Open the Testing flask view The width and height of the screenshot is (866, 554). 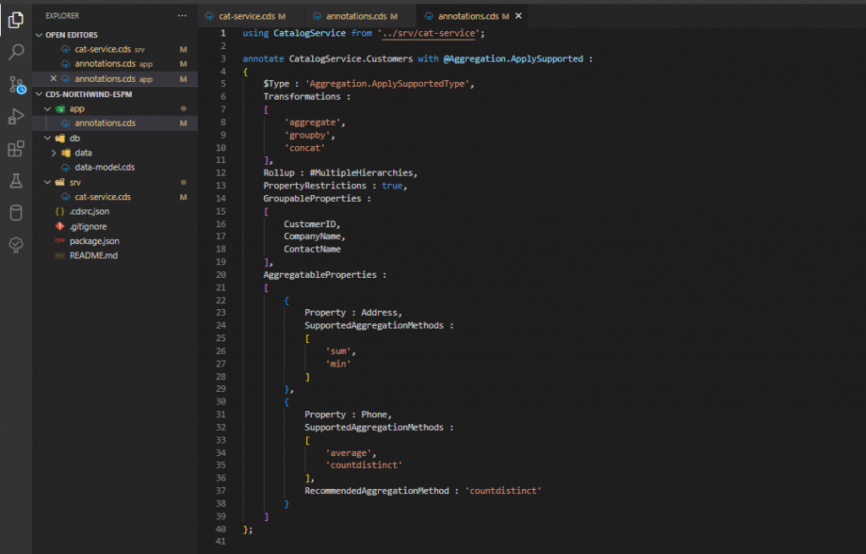[x=16, y=181]
